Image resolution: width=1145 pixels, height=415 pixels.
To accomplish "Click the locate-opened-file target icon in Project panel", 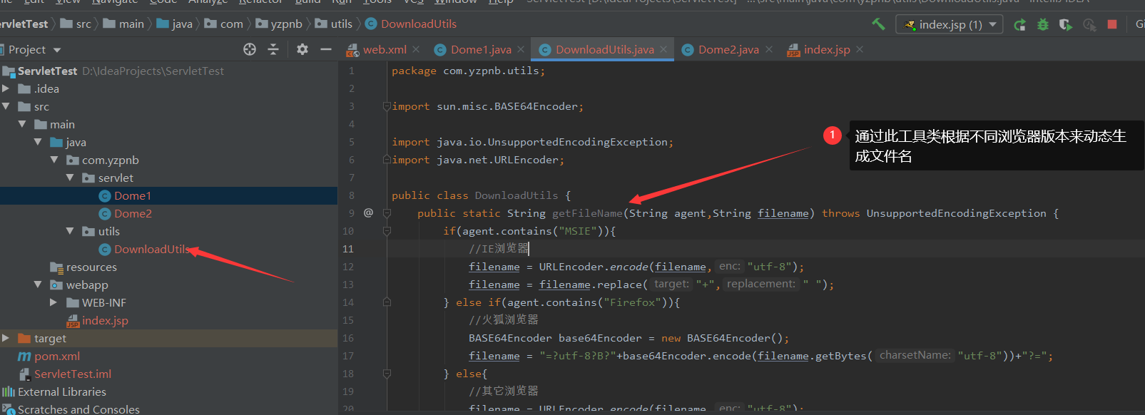I will click(x=250, y=49).
